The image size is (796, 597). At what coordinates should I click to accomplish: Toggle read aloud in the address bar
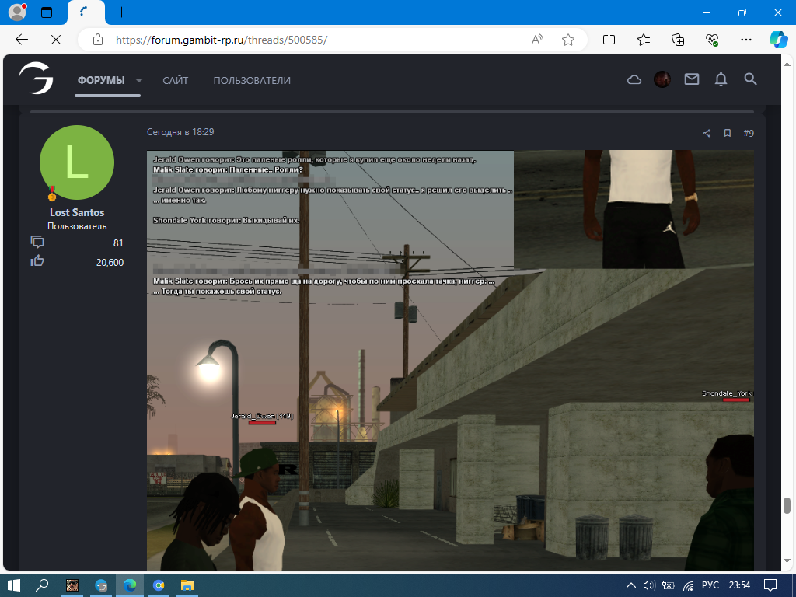(537, 40)
